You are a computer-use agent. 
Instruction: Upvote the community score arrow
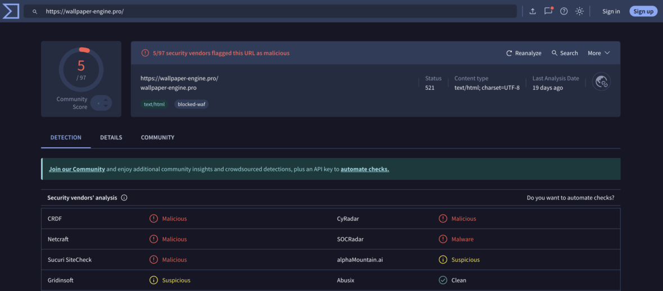(105, 100)
